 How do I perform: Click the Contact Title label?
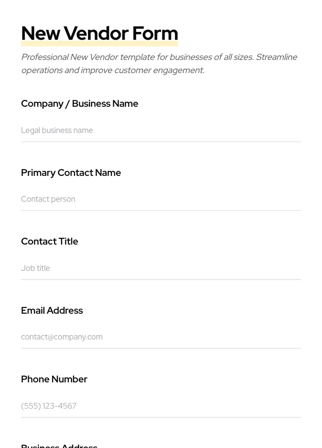tap(49, 241)
